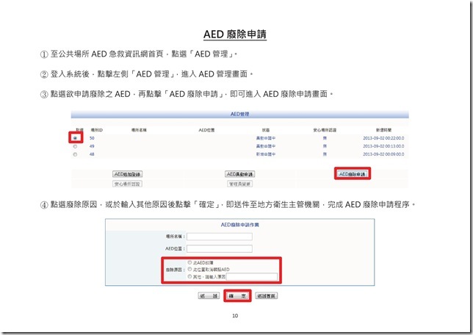Viewport: 473px width, 335px height.
Task: Click the 安心場所認證 value 無 in row 48
Action: coord(325,154)
